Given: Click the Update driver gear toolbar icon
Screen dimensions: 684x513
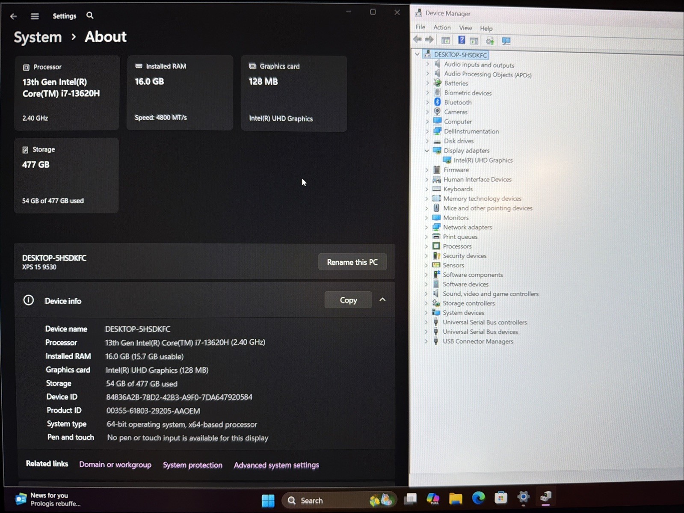Looking at the screenshot, I should click(x=490, y=41).
